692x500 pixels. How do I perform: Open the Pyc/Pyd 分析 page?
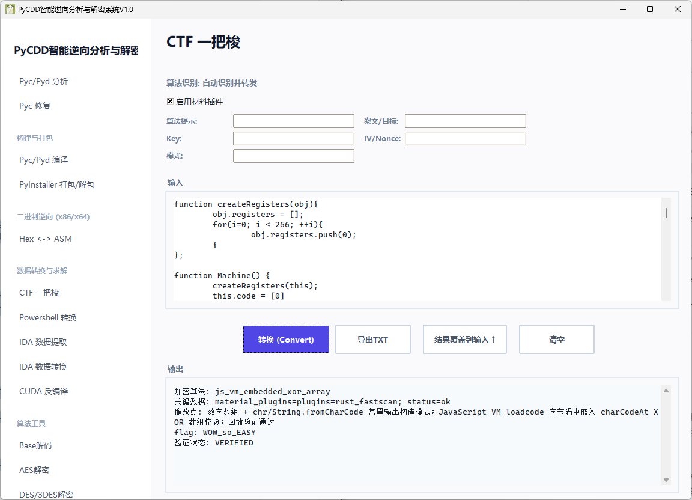point(43,81)
